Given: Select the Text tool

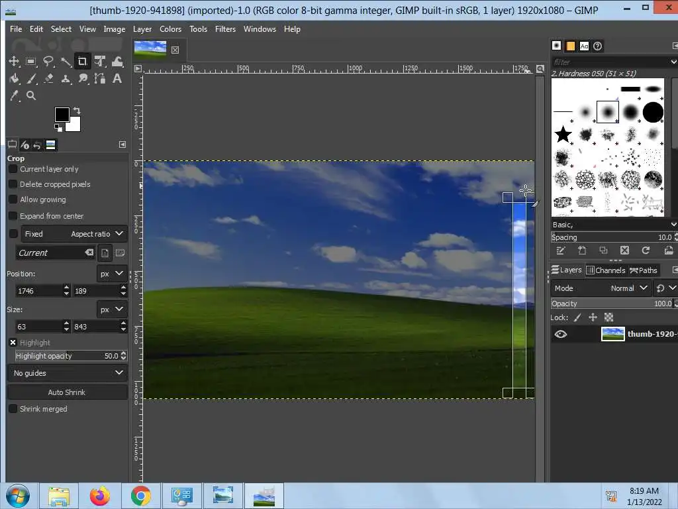Looking at the screenshot, I should 117,78.
